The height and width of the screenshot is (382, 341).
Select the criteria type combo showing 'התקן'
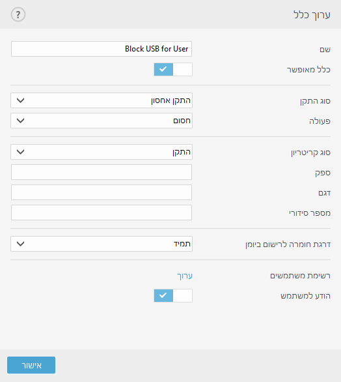pos(102,152)
